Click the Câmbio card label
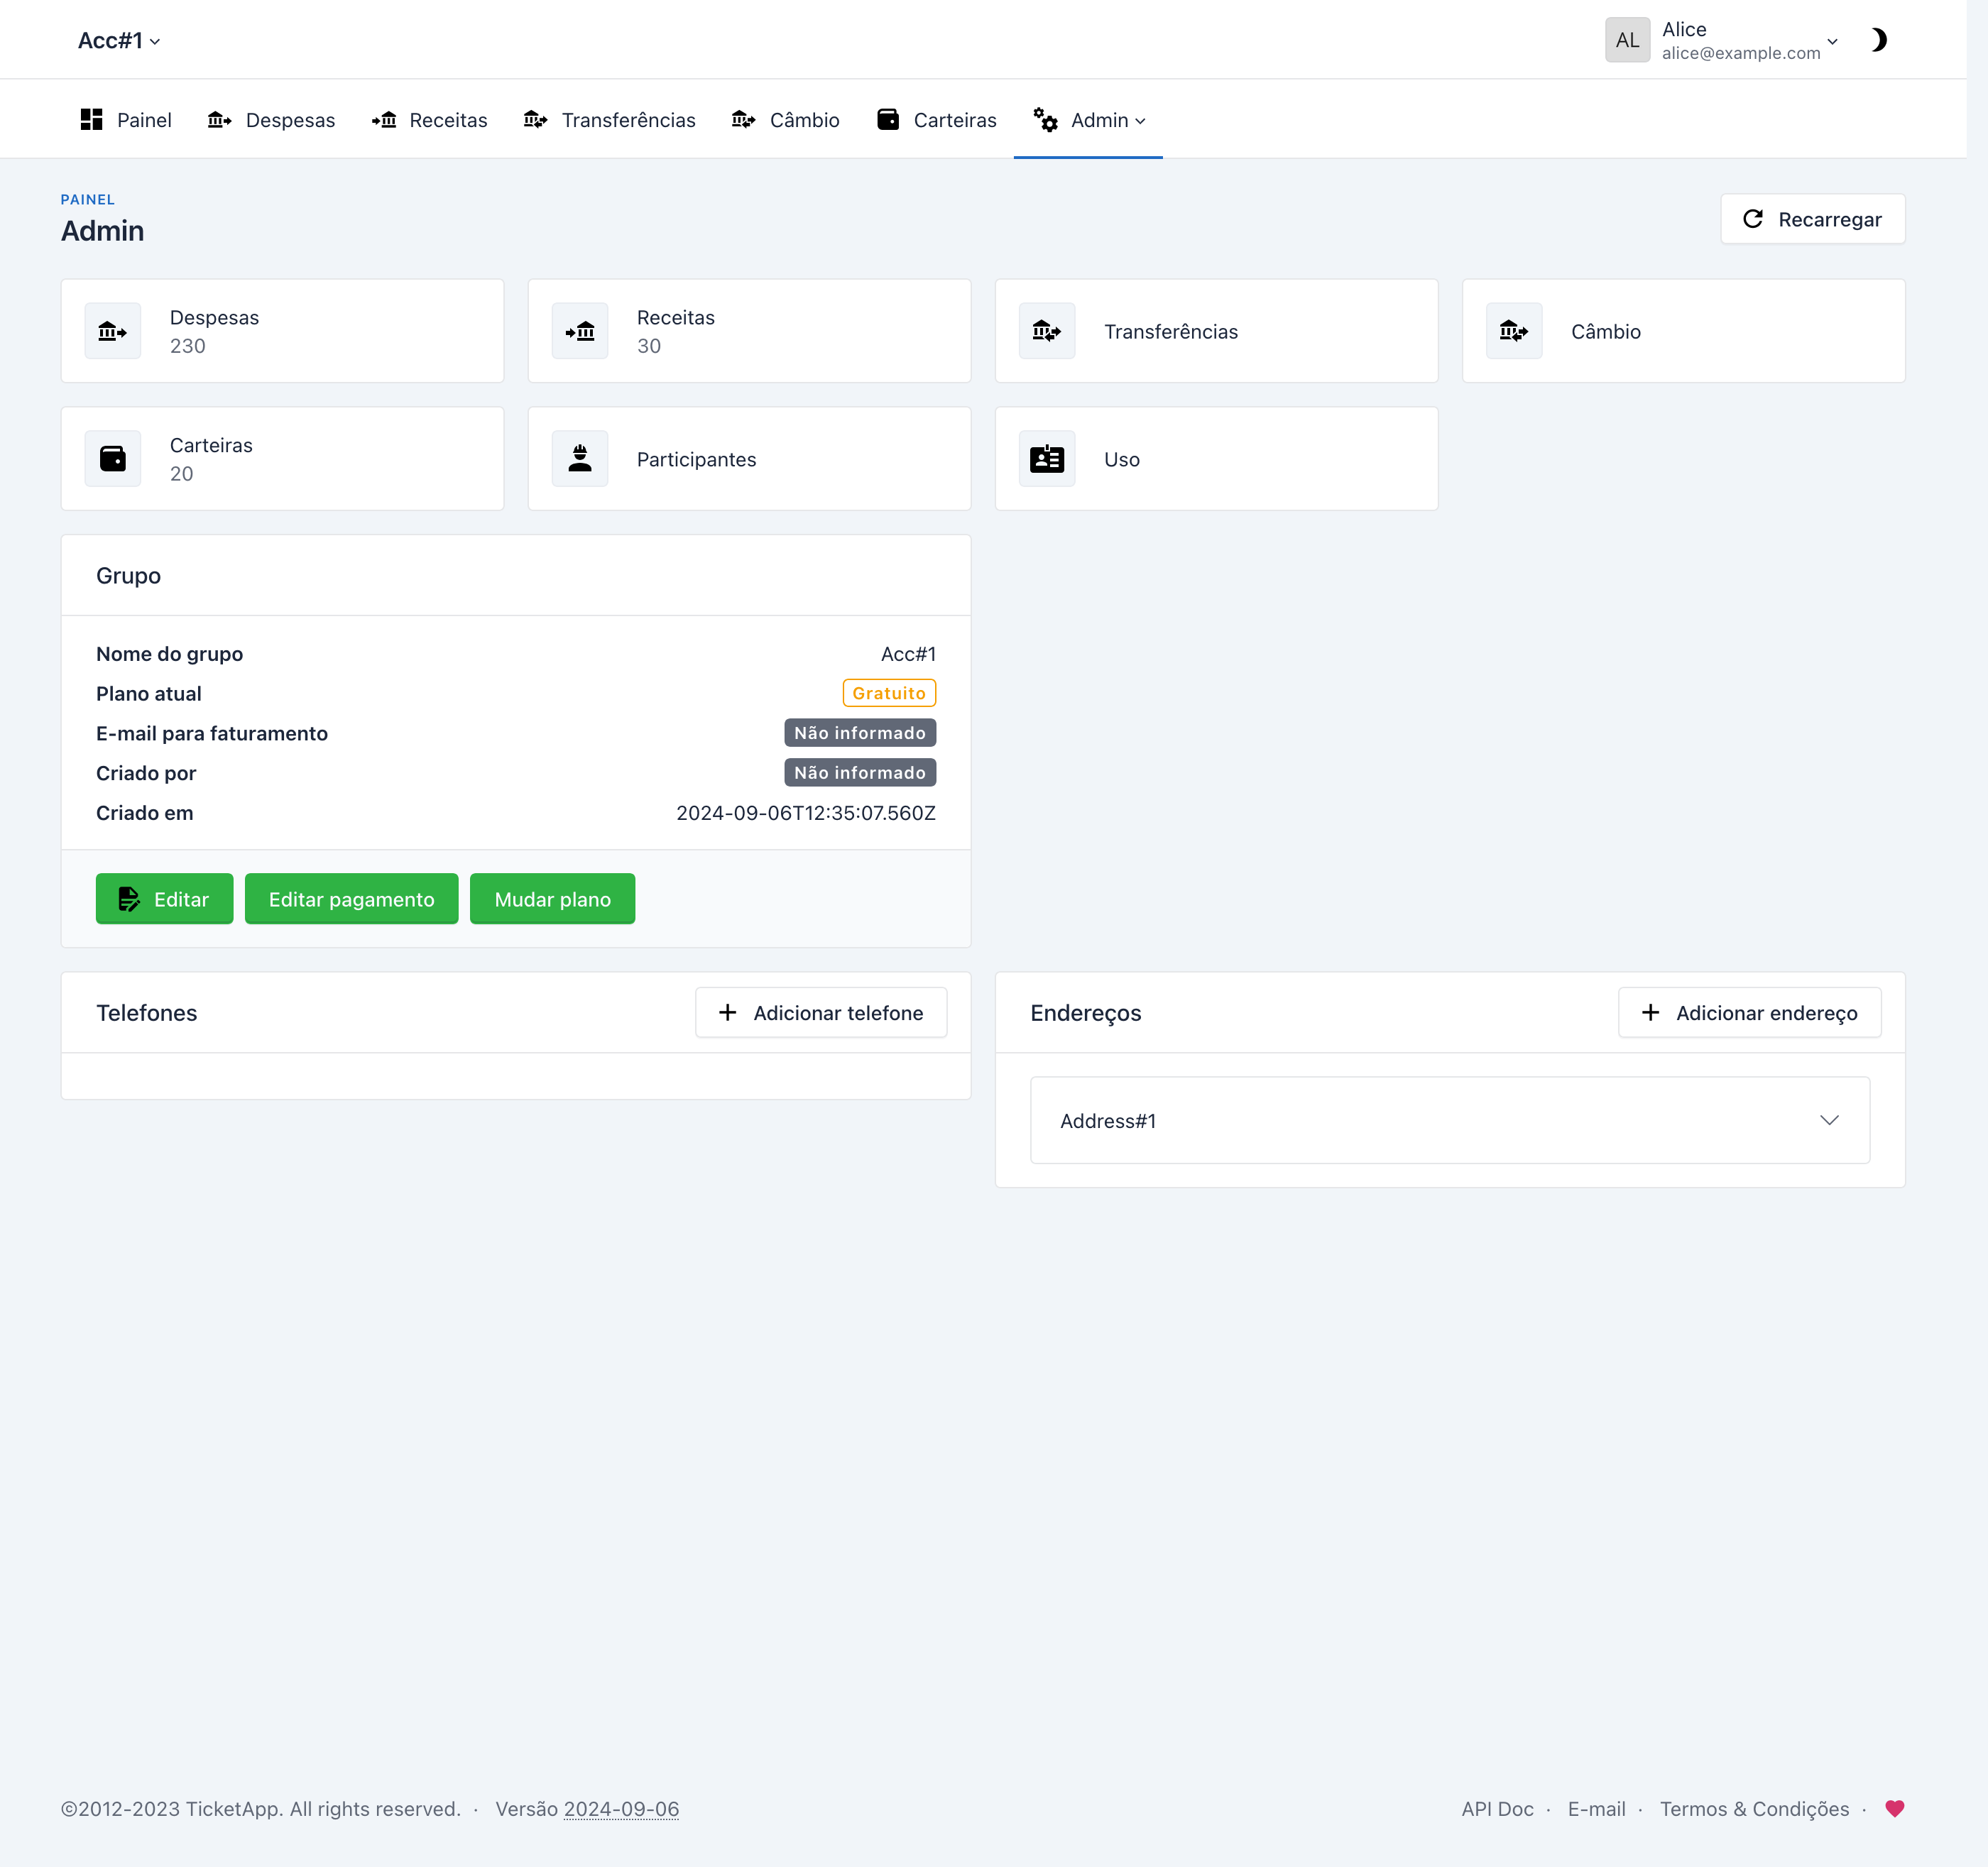 click(x=1606, y=332)
